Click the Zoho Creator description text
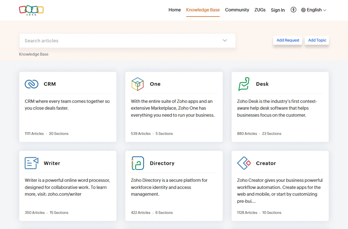348x229 pixels. (280, 191)
